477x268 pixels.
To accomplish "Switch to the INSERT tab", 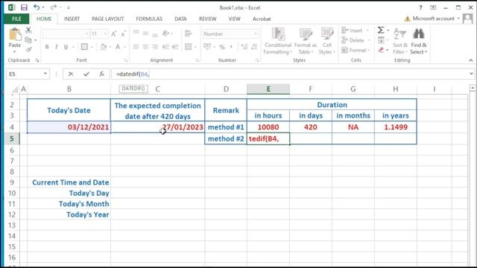I will click(x=72, y=19).
